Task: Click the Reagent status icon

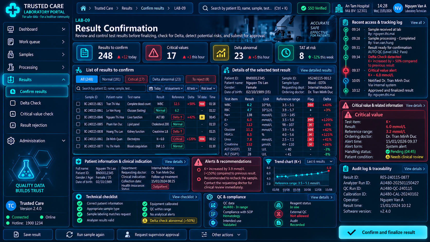Action: coord(278,205)
